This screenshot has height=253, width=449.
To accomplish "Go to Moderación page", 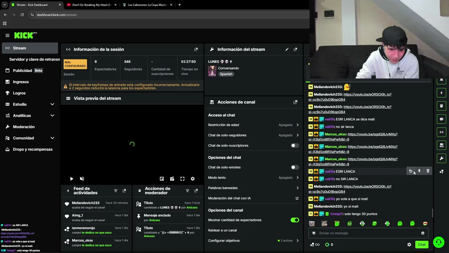I will 30,127.
